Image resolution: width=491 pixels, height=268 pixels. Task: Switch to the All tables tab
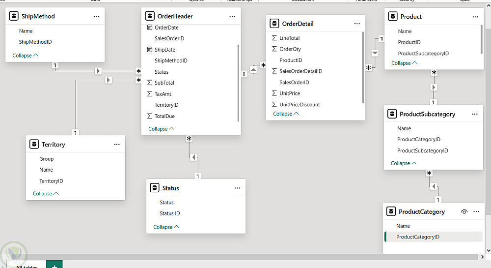(26, 266)
